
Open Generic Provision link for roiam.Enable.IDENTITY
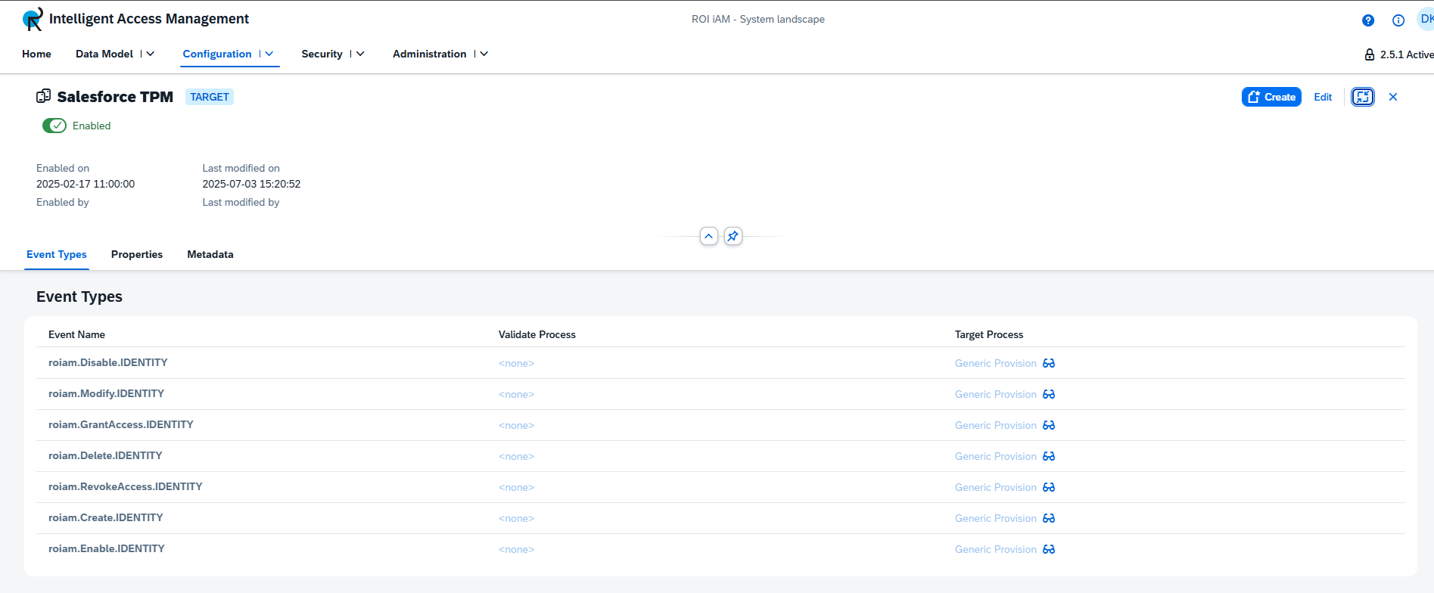point(996,549)
